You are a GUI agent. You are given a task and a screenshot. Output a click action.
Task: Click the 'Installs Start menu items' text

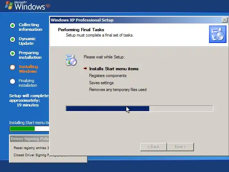pos(114,69)
